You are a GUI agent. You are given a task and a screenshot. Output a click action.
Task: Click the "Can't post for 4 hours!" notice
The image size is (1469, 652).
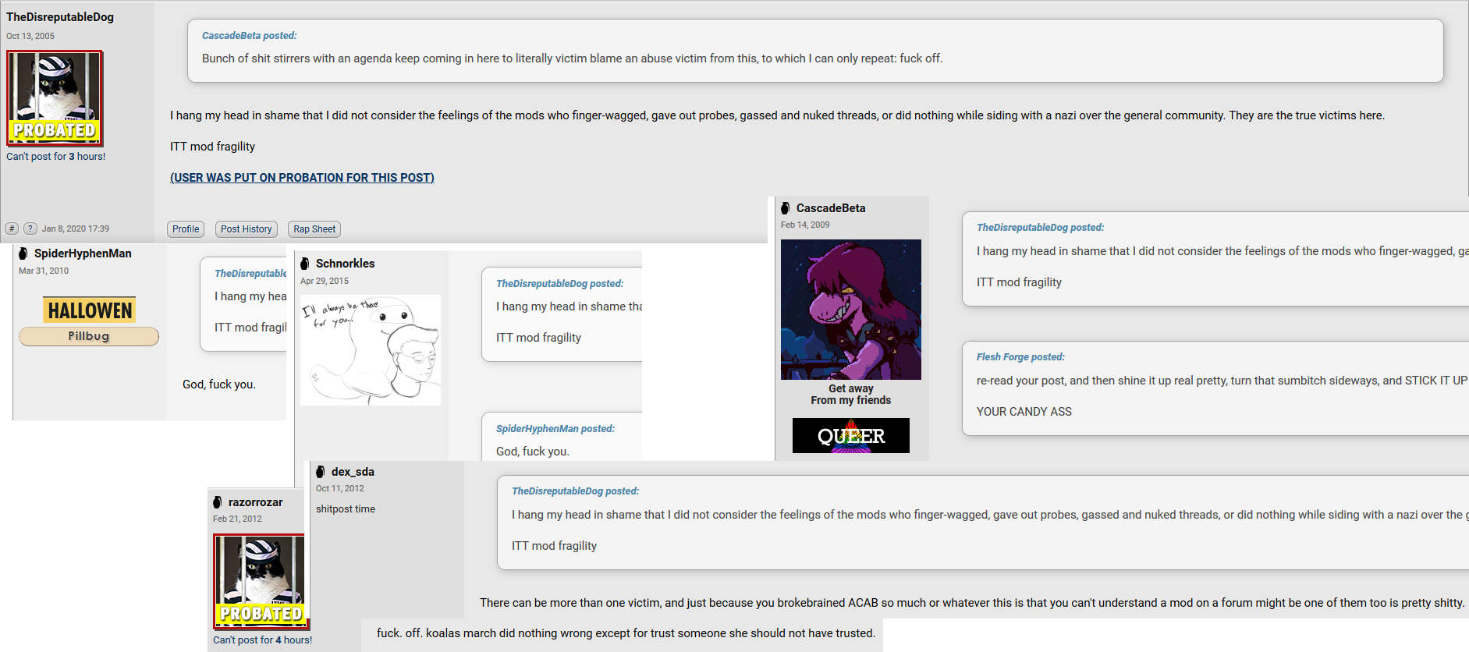click(262, 640)
